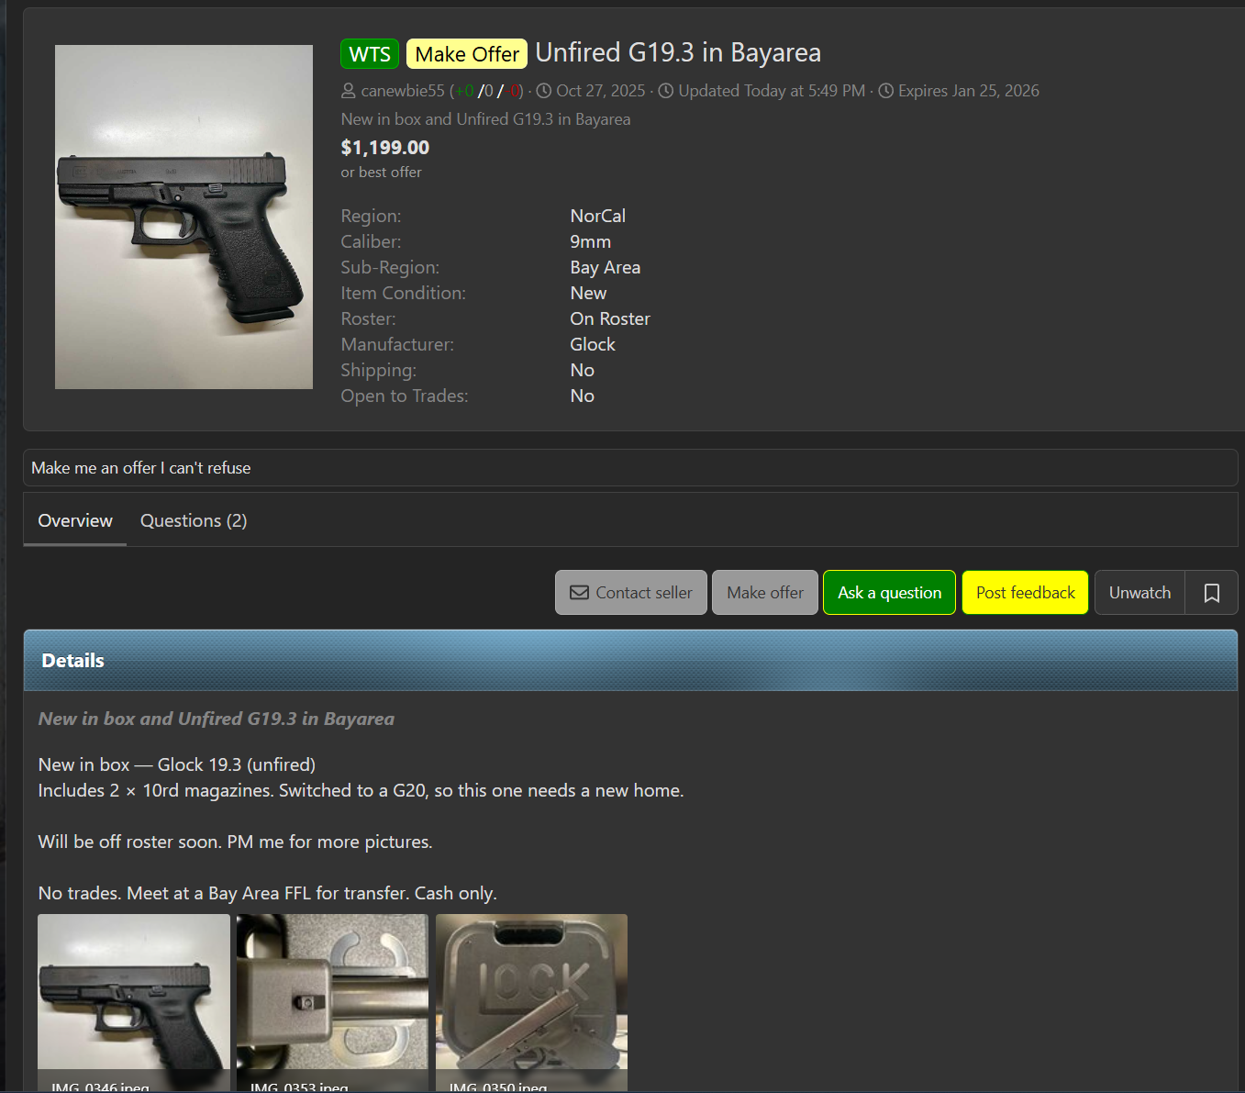This screenshot has width=1245, height=1093.
Task: Click the posted date Oct 27, 2025
Action: [x=601, y=91]
